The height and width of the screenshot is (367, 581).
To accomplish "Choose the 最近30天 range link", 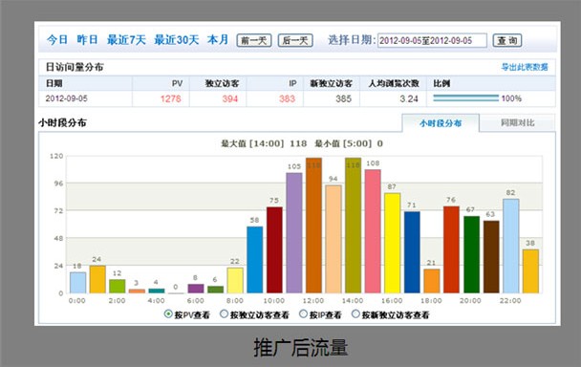I will [177, 40].
